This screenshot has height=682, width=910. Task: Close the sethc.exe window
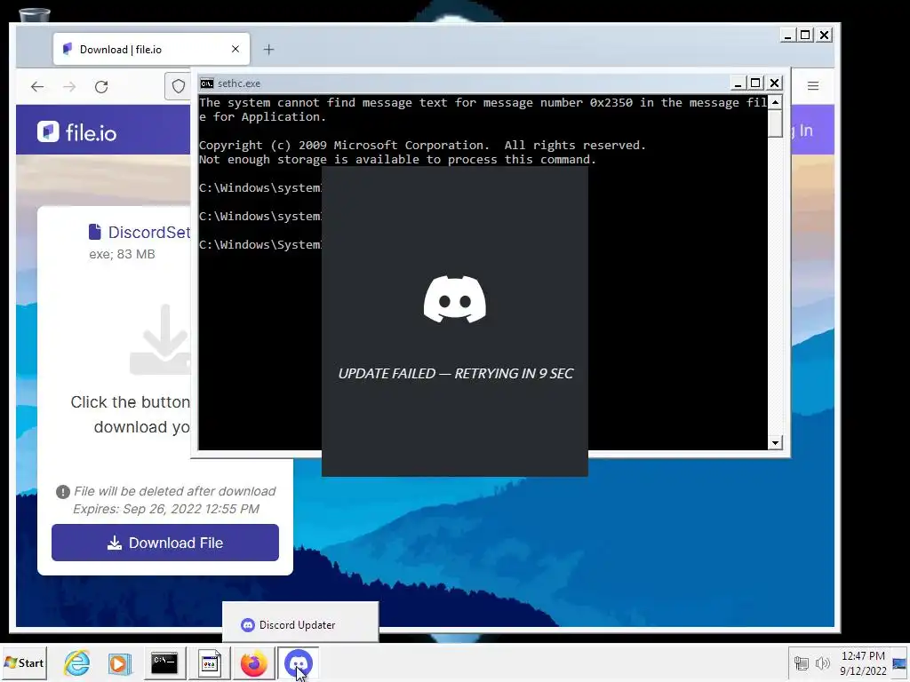(x=774, y=83)
